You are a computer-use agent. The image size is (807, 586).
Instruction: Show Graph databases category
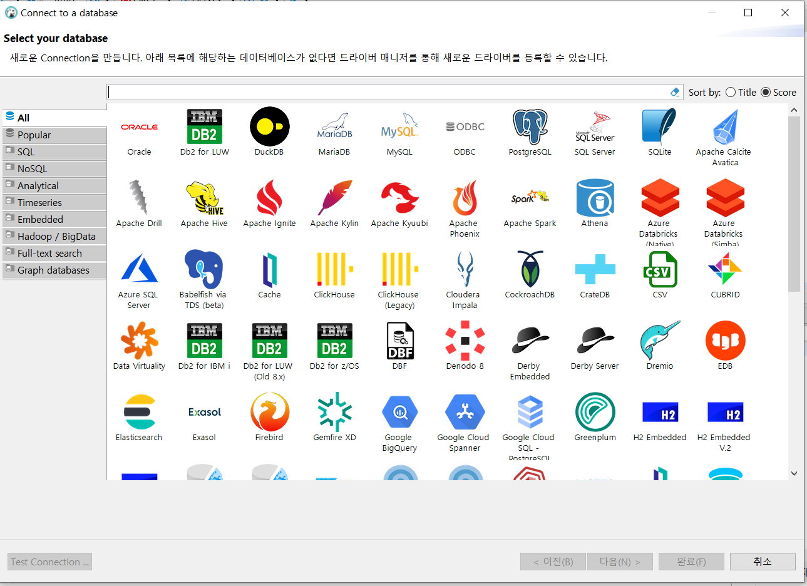[x=54, y=270]
